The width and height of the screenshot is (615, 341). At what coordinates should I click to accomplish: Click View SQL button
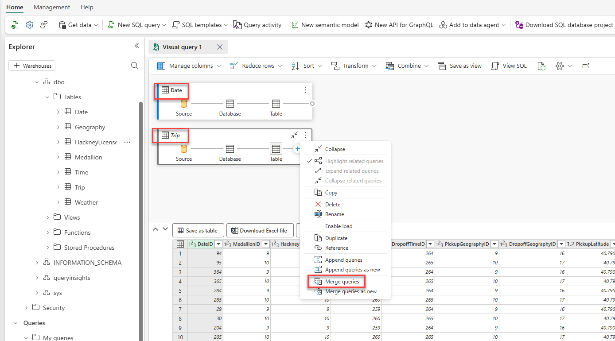(x=509, y=66)
